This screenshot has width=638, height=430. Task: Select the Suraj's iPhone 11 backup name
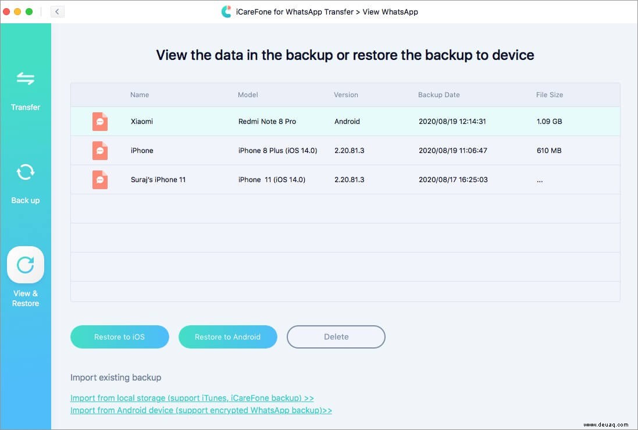(158, 180)
